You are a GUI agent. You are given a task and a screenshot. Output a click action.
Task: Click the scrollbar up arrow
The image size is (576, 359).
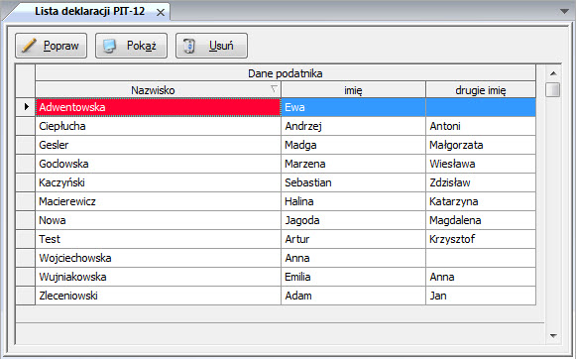coord(553,73)
